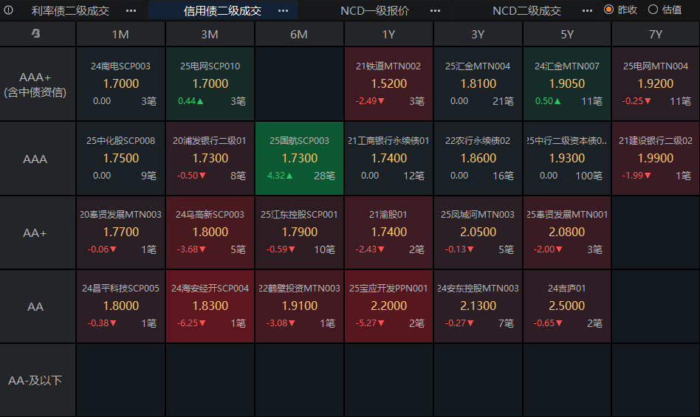Select the AA rating row header

[38, 306]
